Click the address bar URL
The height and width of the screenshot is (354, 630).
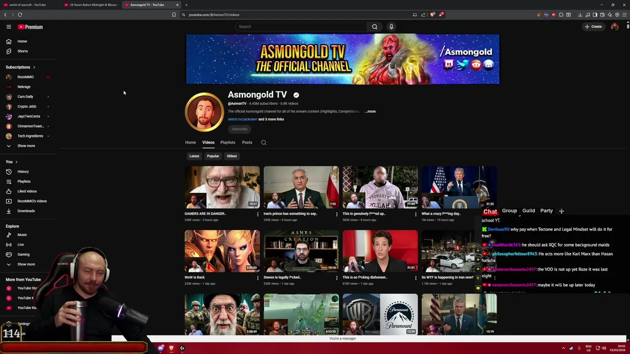coord(214,15)
